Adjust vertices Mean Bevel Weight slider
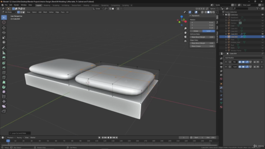The width and height of the screenshot is (265, 149). (202, 37)
